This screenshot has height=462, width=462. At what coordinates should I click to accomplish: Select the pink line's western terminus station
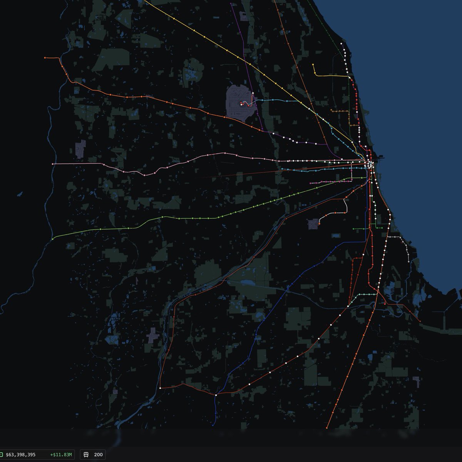(x=53, y=164)
